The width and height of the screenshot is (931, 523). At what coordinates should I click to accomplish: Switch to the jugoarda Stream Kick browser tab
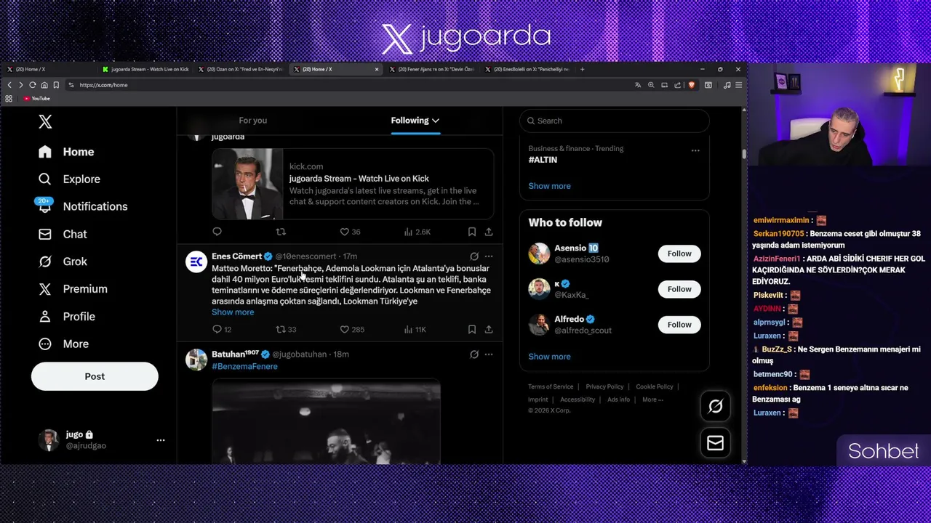coord(145,69)
